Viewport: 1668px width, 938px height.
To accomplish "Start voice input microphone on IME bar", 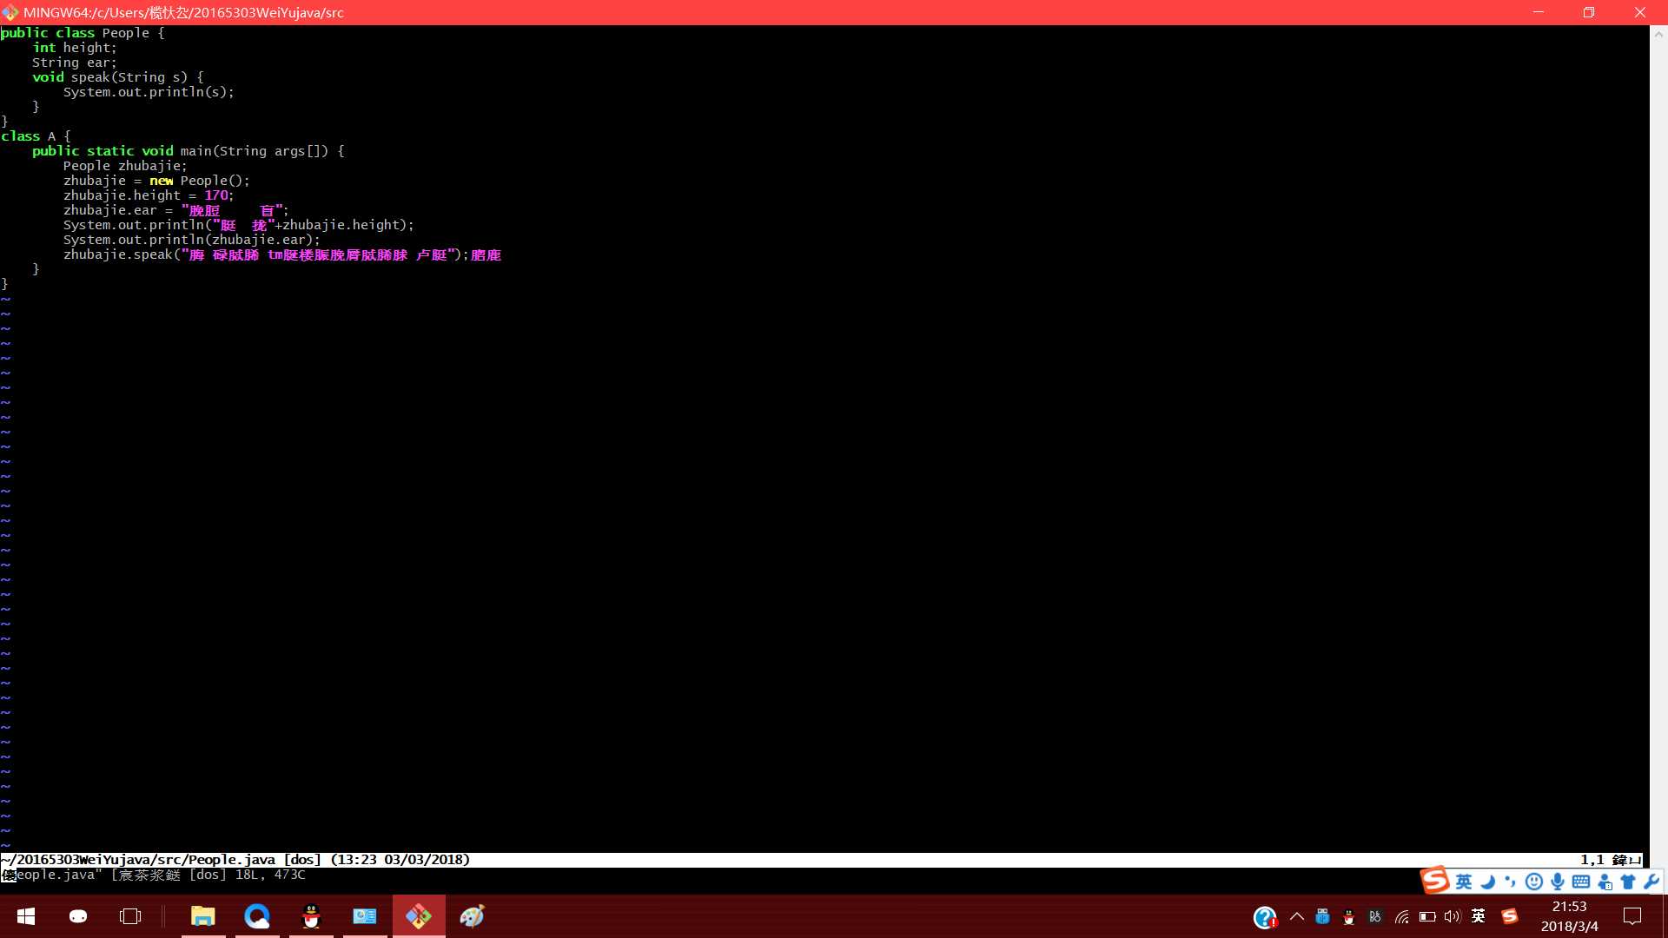I will click(1558, 882).
